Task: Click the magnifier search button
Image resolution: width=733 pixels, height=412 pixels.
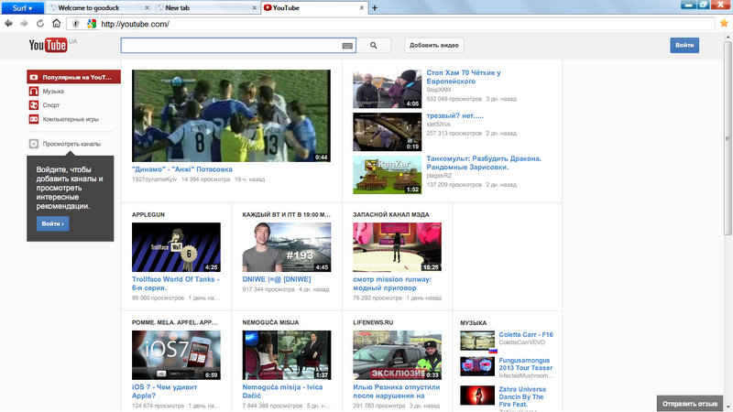Action: tap(374, 45)
